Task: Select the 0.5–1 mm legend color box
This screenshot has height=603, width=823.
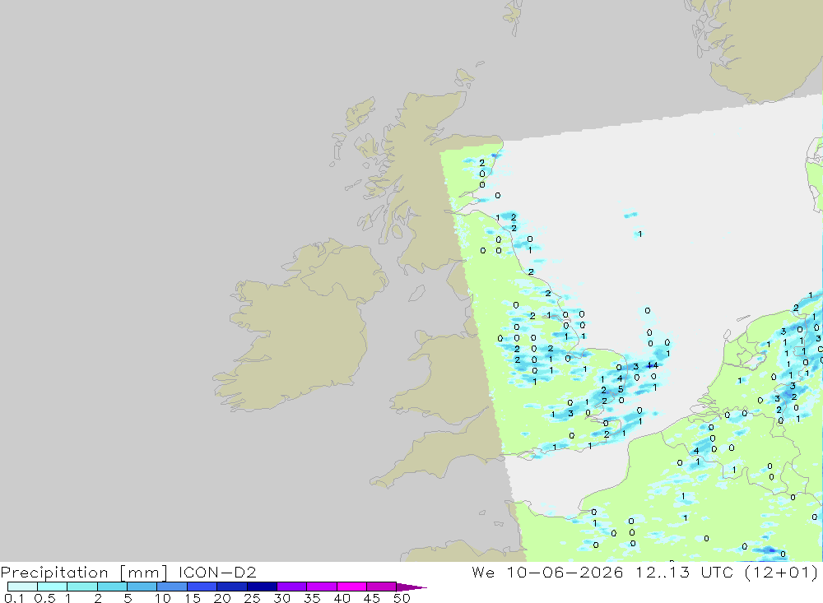Action: (x=52, y=587)
